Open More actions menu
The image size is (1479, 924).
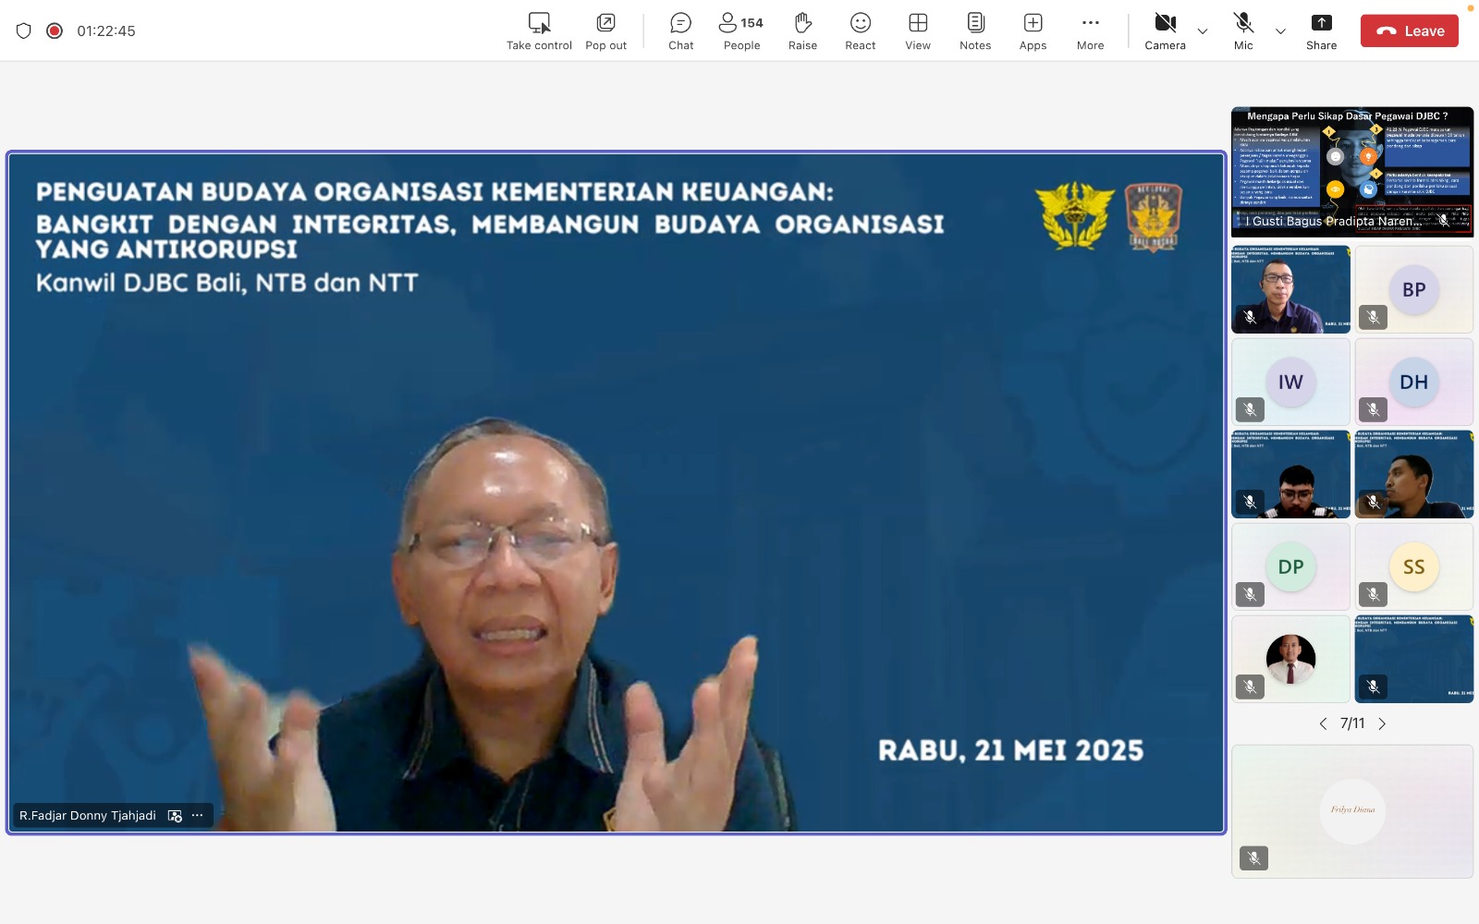point(1090,29)
